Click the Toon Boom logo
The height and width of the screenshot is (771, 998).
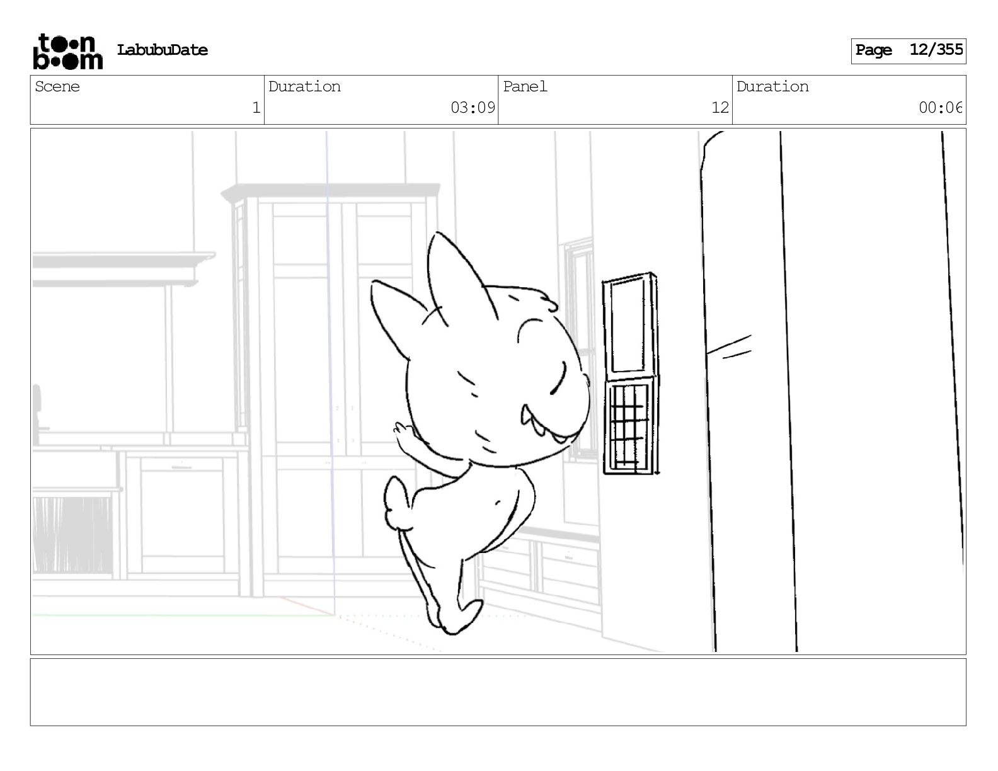click(67, 51)
